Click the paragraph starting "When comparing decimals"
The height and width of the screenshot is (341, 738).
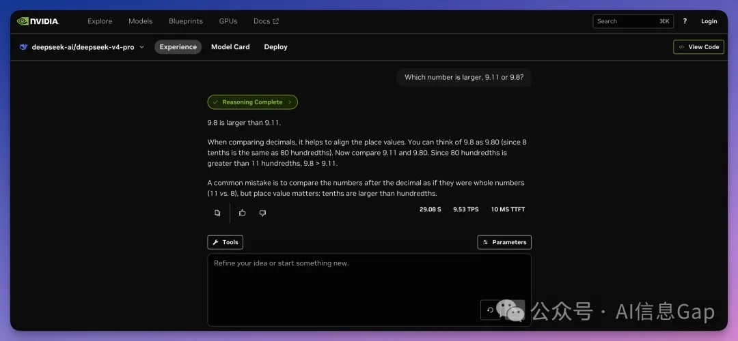coord(367,153)
